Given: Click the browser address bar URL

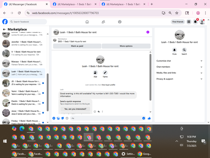Looking at the screenshot, I should [66, 13].
